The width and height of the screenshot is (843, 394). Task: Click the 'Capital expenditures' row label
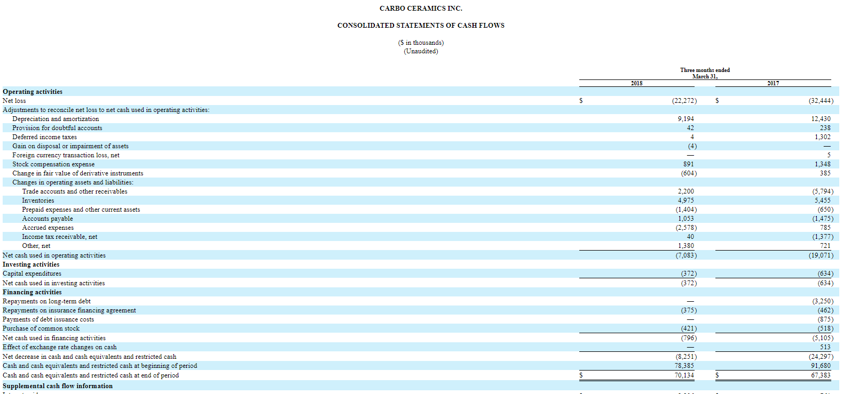pyautogui.click(x=32, y=274)
